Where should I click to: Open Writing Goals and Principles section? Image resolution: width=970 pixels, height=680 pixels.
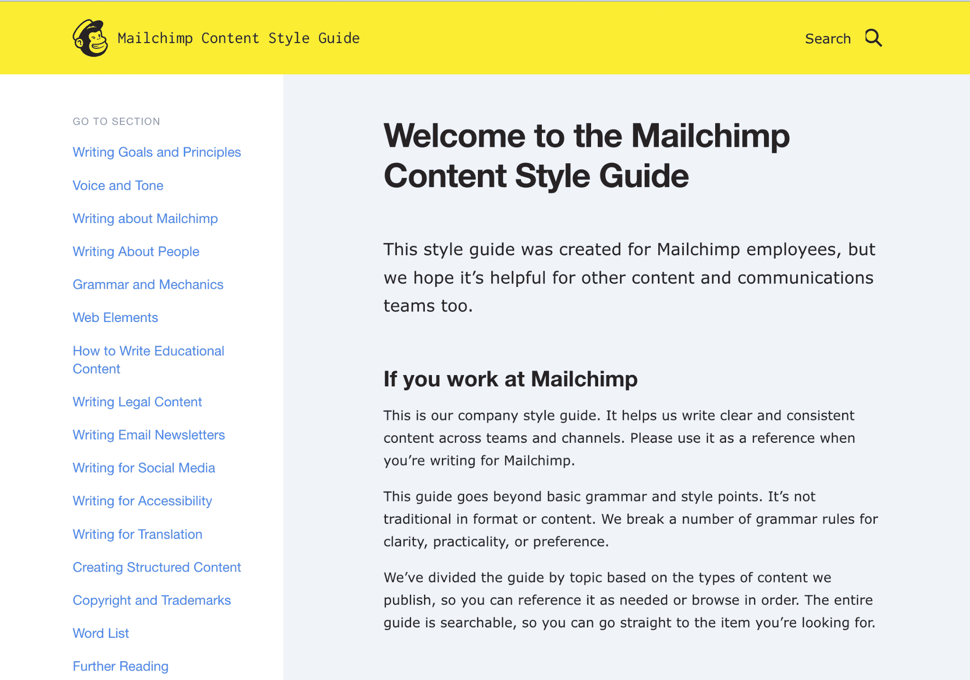[157, 152]
